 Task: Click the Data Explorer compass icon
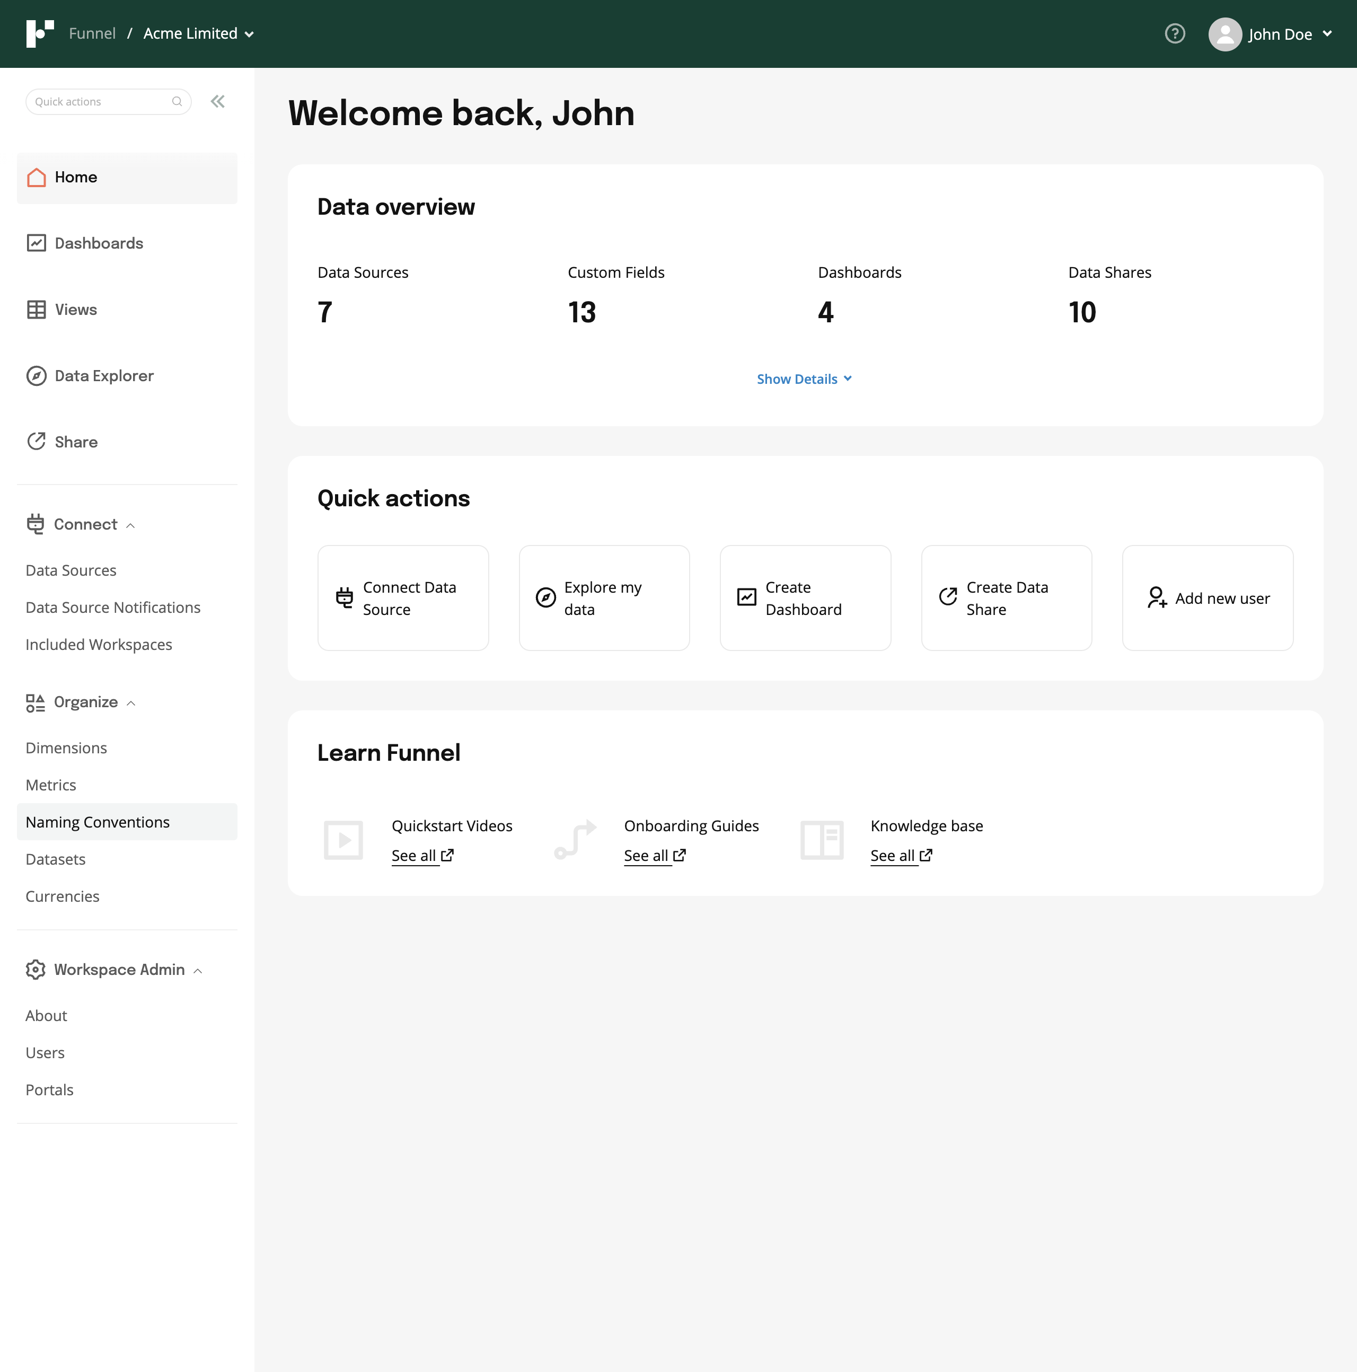[36, 376]
